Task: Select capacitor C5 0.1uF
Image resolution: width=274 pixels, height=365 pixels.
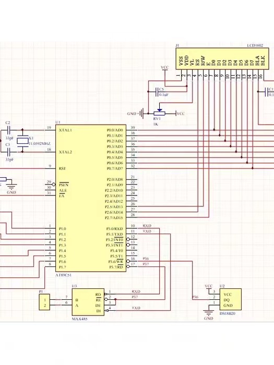Action: [156, 92]
